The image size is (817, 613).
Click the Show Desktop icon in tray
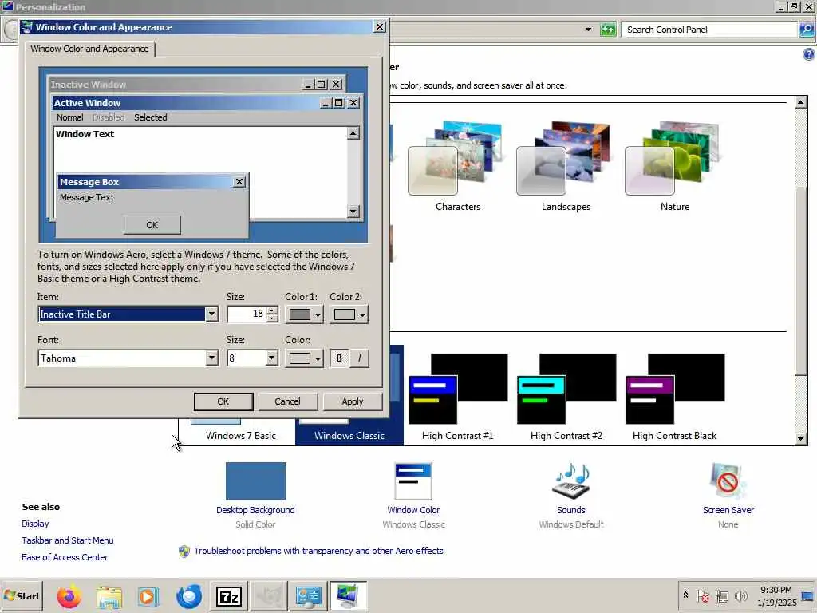click(808, 596)
